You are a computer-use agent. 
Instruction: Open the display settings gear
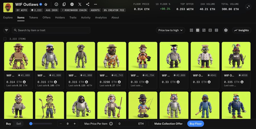coord(226,30)
